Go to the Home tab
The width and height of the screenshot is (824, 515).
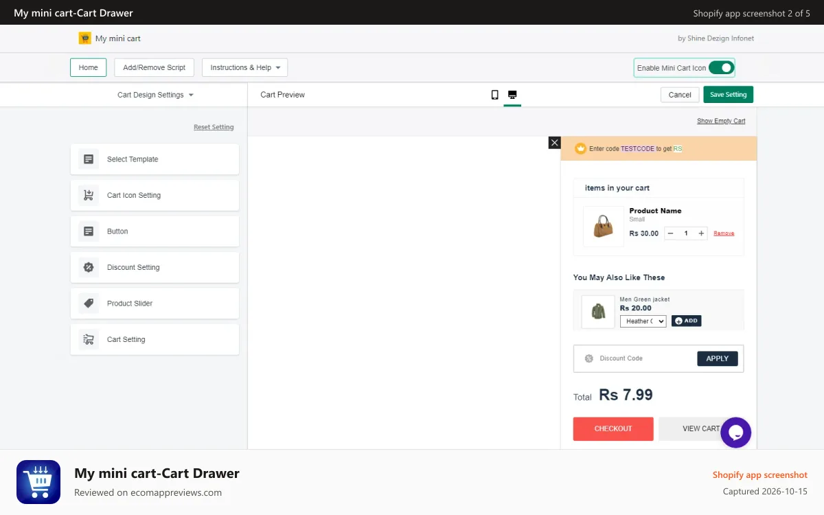[x=89, y=67]
